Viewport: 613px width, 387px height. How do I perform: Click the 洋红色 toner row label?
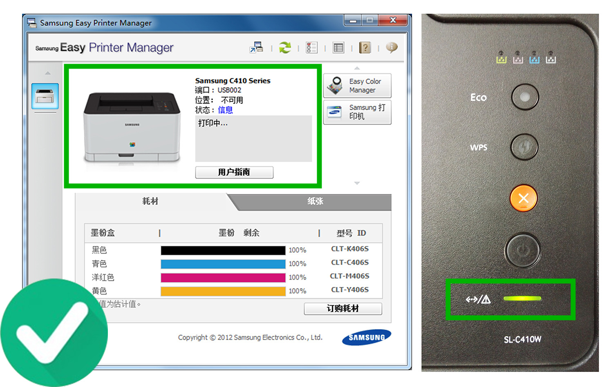tap(103, 277)
